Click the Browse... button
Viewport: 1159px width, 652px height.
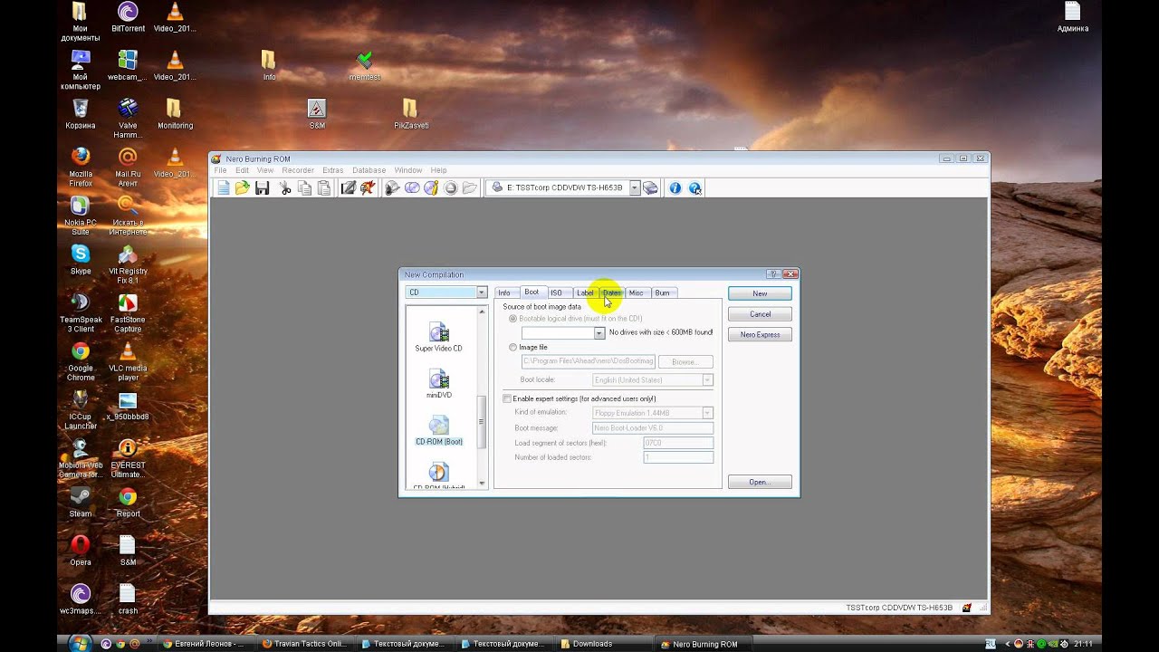tap(685, 362)
